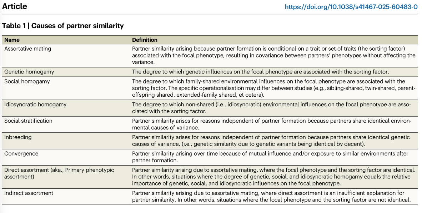Select the "Convergence" row name

click(21, 153)
